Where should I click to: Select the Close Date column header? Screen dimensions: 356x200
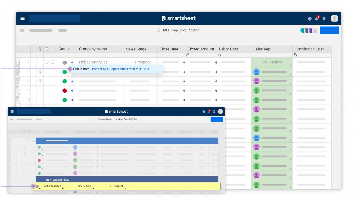pyautogui.click(x=169, y=49)
